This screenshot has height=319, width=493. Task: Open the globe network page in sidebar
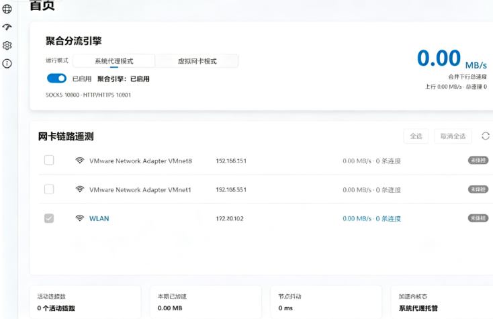(x=7, y=9)
